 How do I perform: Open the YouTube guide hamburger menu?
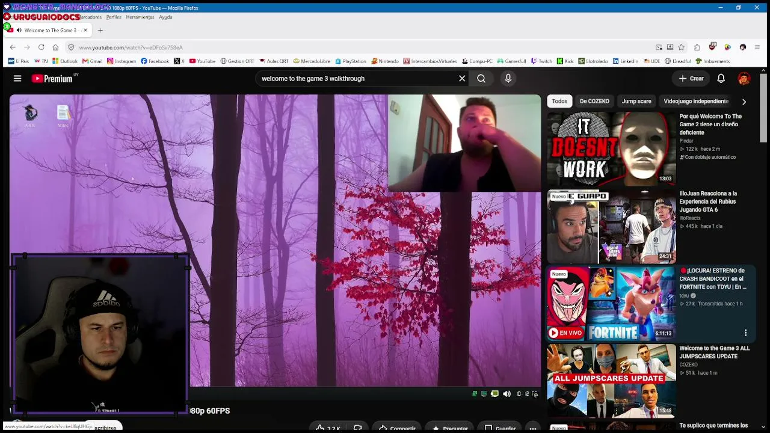click(17, 78)
